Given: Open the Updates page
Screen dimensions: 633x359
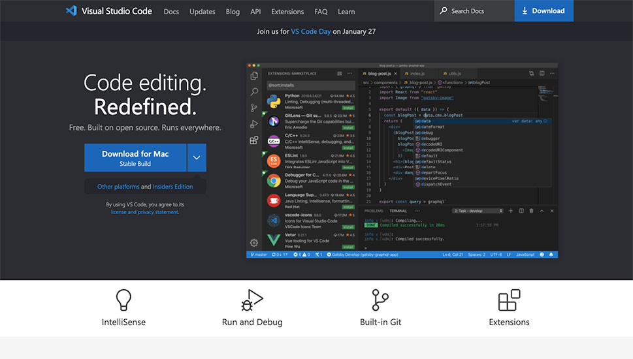Looking at the screenshot, I should [x=203, y=12].
